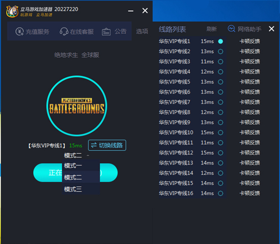This screenshot has width=280, height=244.
Task: Select radio button for 华东VIP专线9
Action: (220, 122)
